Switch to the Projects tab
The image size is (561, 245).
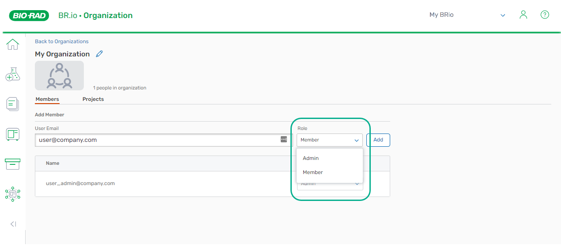(x=93, y=99)
